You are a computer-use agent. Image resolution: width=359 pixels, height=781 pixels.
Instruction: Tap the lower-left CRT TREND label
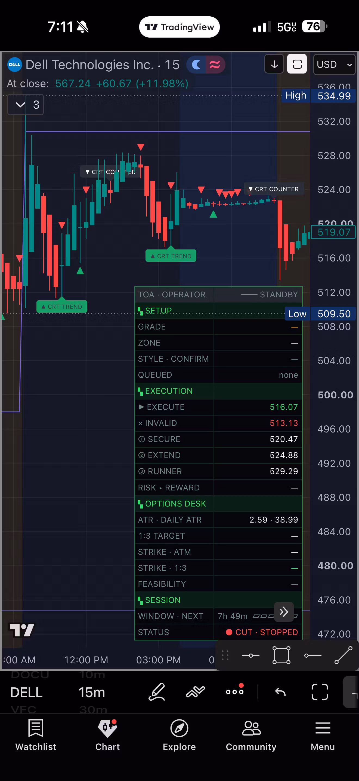62,307
